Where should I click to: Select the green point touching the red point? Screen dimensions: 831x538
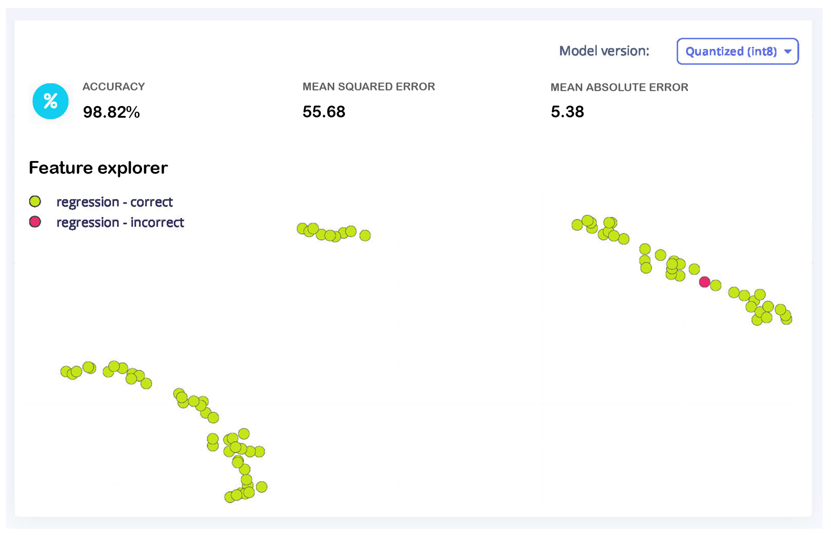click(x=716, y=286)
